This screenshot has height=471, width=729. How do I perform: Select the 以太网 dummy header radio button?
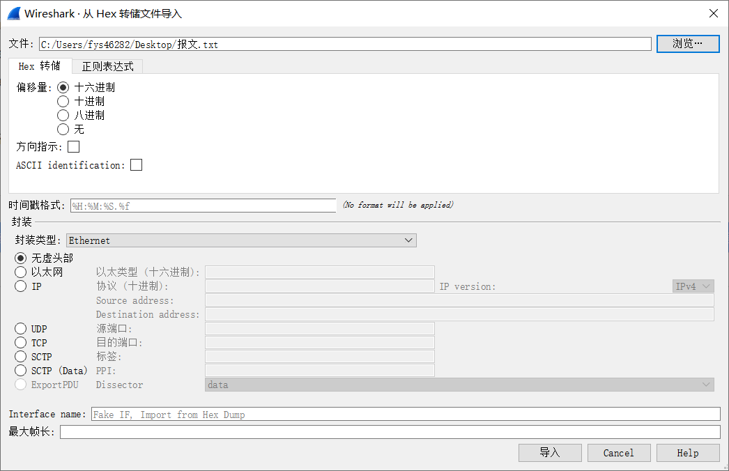click(20, 272)
